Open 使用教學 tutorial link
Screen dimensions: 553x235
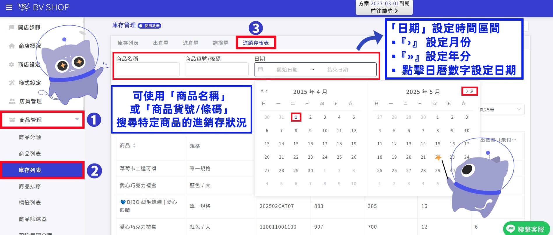click(150, 26)
